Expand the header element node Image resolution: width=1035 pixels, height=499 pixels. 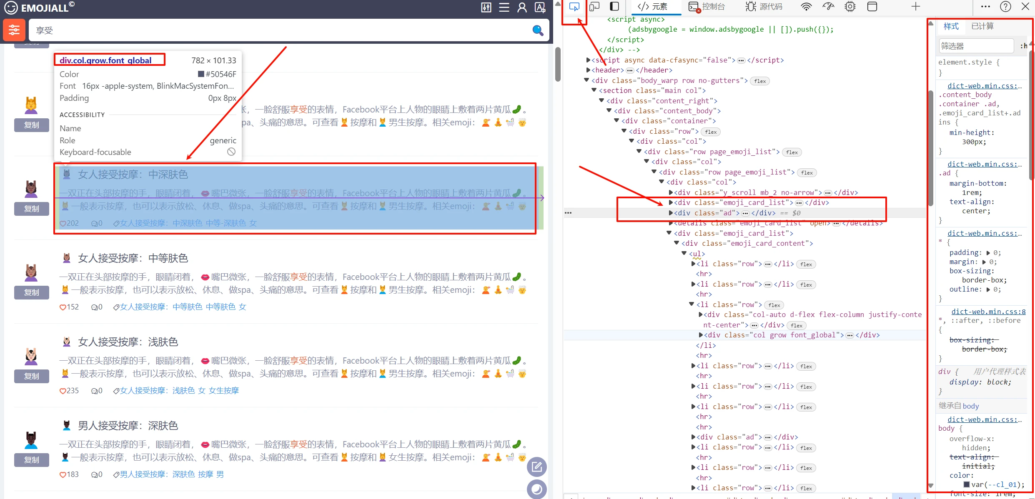click(x=588, y=70)
